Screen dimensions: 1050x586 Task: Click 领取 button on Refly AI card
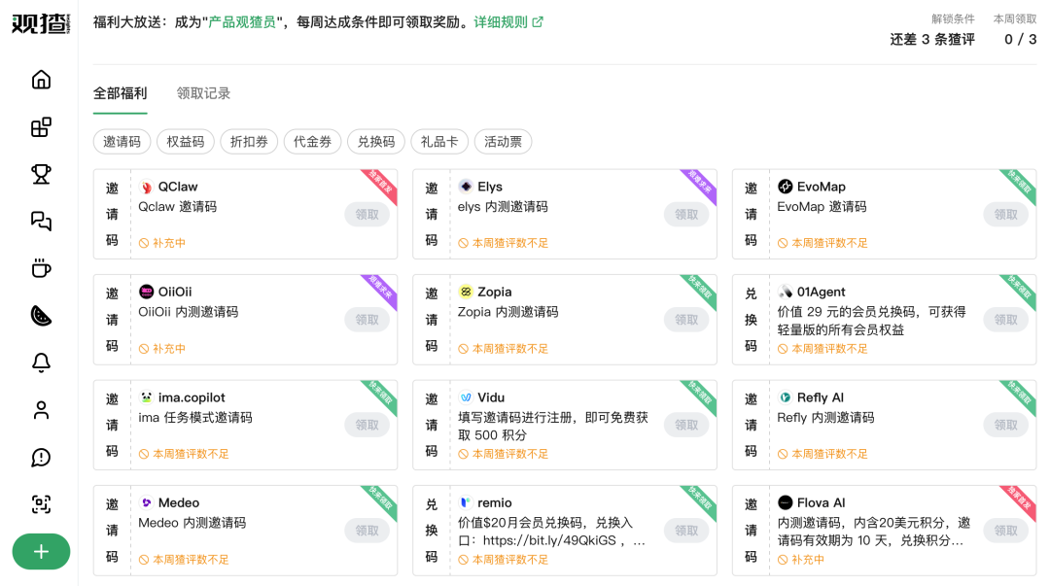[1006, 425]
